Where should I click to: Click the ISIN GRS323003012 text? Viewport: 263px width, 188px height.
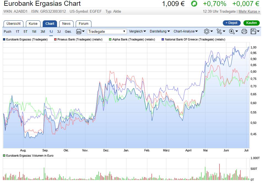[x=48, y=11]
